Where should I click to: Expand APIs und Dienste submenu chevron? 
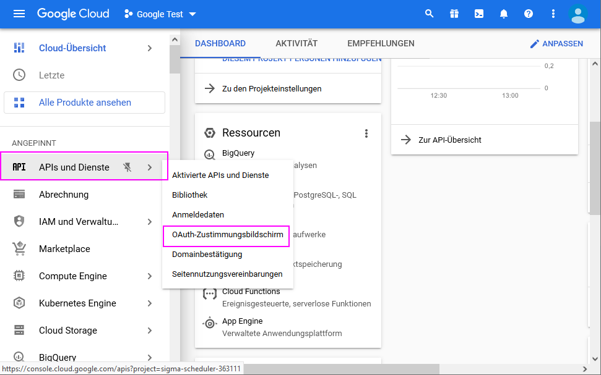pos(150,167)
